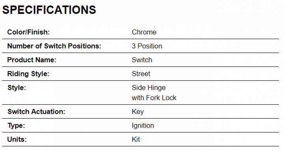This screenshot has width=284, height=151.
Task: Click the SPECIFICATIONS heading
Action: (49, 10)
